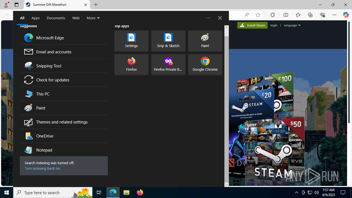Open Edge browser essentials icon
Screen dimensions: 352x198
point(322,15)
